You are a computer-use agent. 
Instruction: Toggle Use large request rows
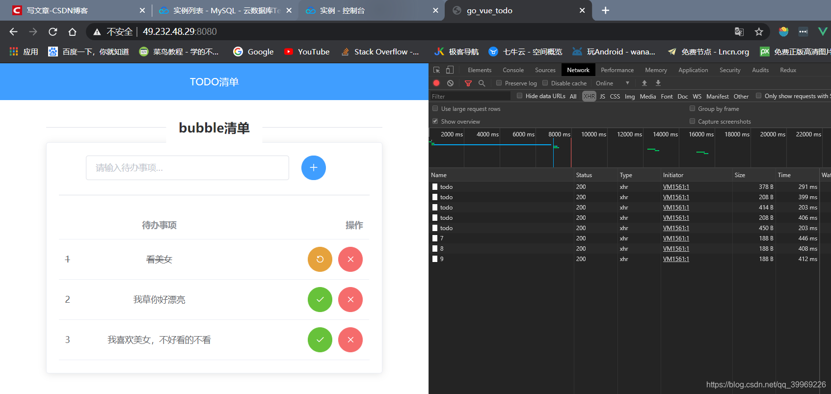[435, 108]
